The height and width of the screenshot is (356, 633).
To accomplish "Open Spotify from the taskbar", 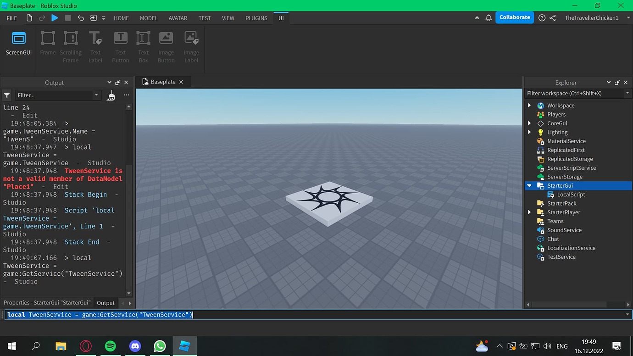I will tap(110, 345).
